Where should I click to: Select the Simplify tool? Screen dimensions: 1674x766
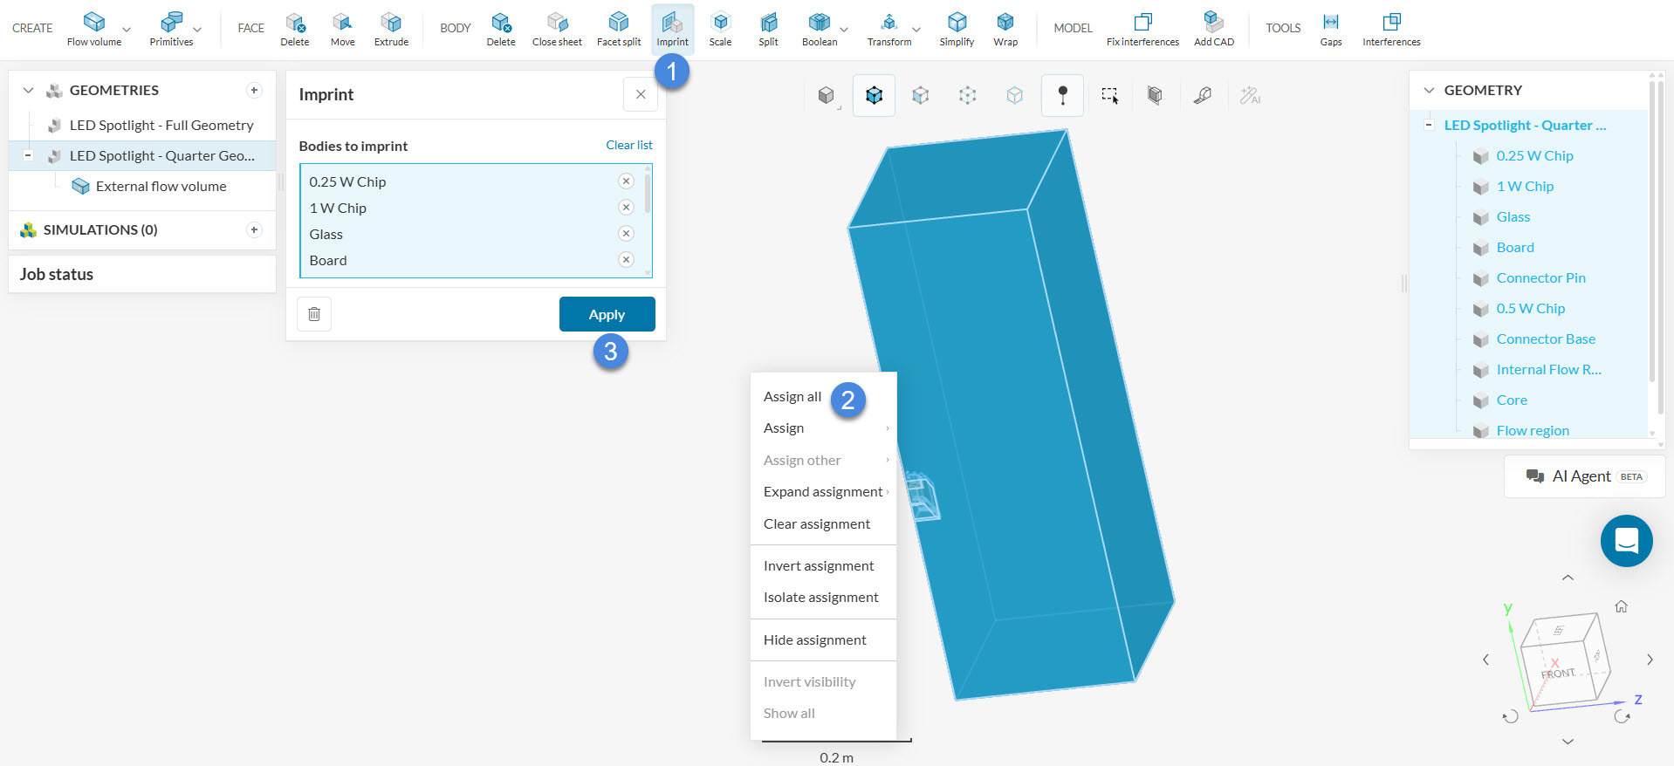coord(957,29)
